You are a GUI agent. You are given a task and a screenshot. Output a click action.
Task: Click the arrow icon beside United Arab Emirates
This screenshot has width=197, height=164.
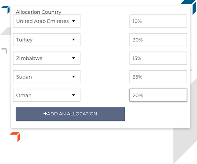(74, 21)
